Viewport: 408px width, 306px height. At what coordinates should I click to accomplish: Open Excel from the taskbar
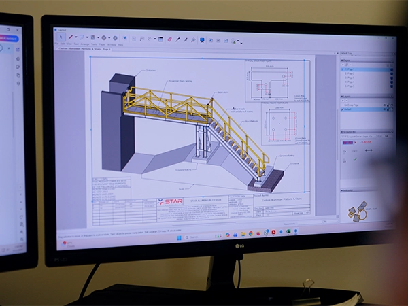[x=288, y=231]
